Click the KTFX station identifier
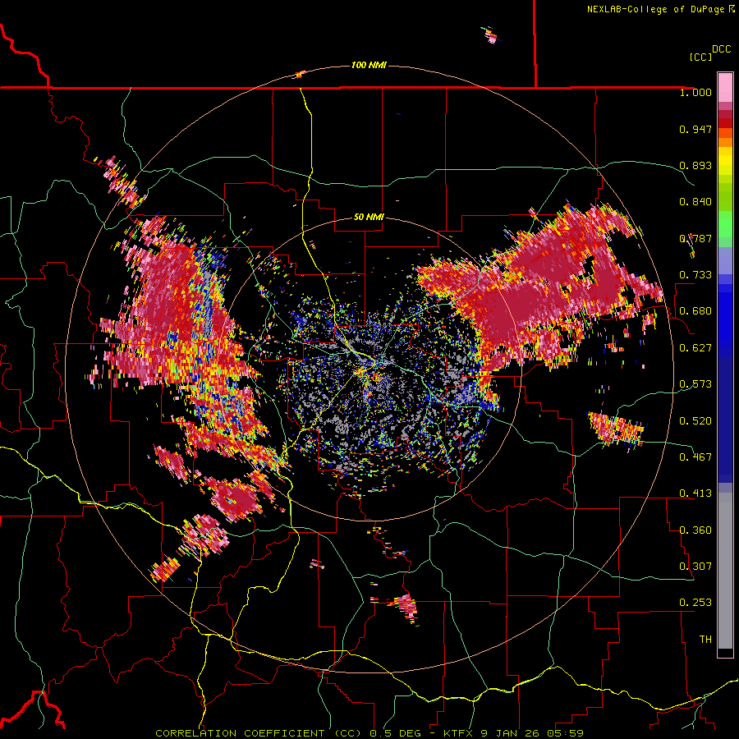Viewport: 739px width, 739px height. 457,733
